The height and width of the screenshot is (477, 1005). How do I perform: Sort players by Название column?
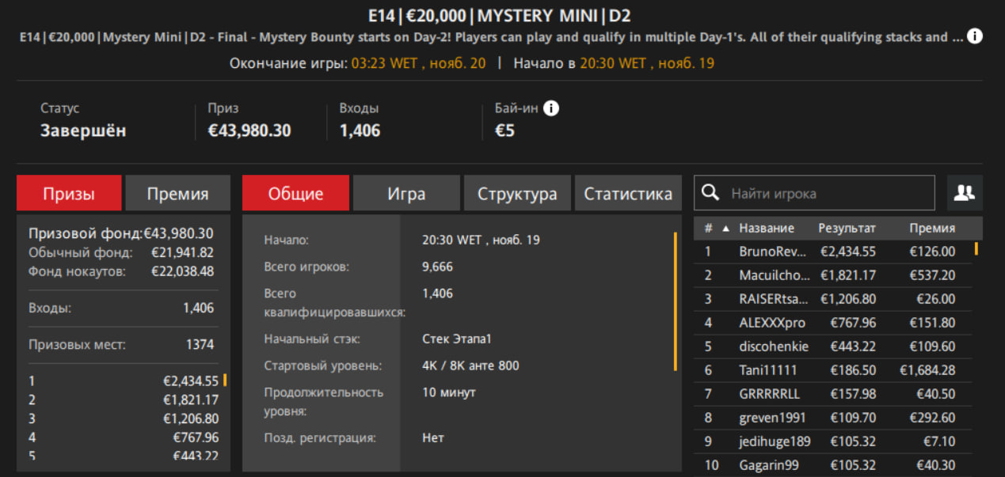tap(766, 229)
